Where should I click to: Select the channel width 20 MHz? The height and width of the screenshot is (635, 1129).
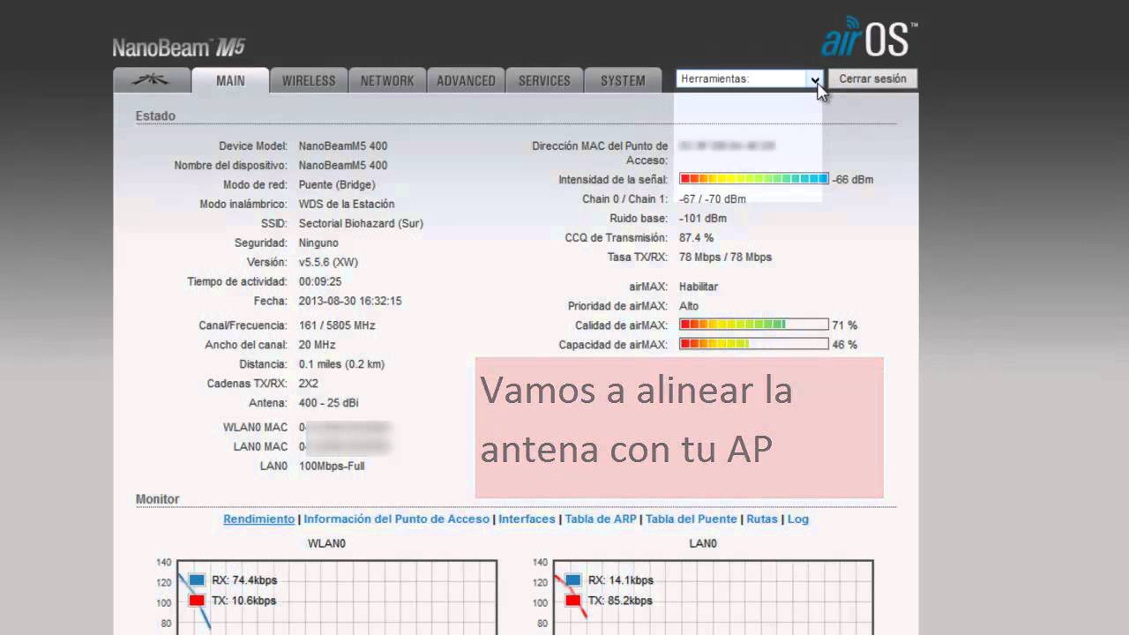[318, 345]
